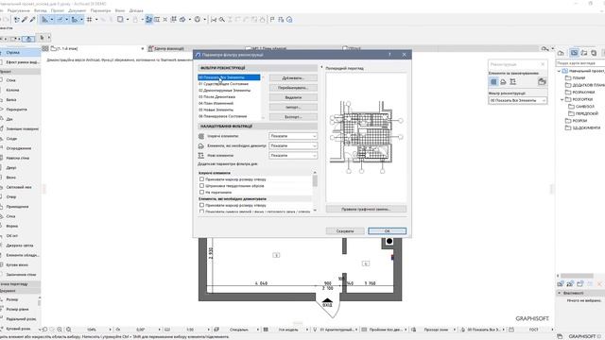This screenshot has height=340, width=605.
Task: Click the magnifier find-and-select toolbar icon
Action: tap(222, 20)
